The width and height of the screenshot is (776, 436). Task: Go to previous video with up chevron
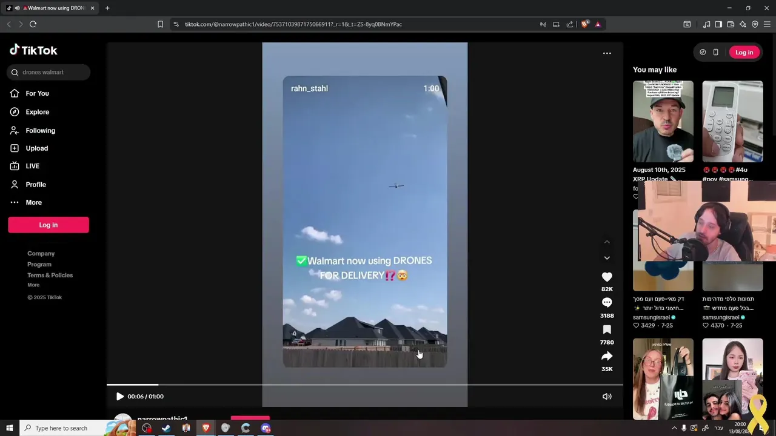coord(607,242)
